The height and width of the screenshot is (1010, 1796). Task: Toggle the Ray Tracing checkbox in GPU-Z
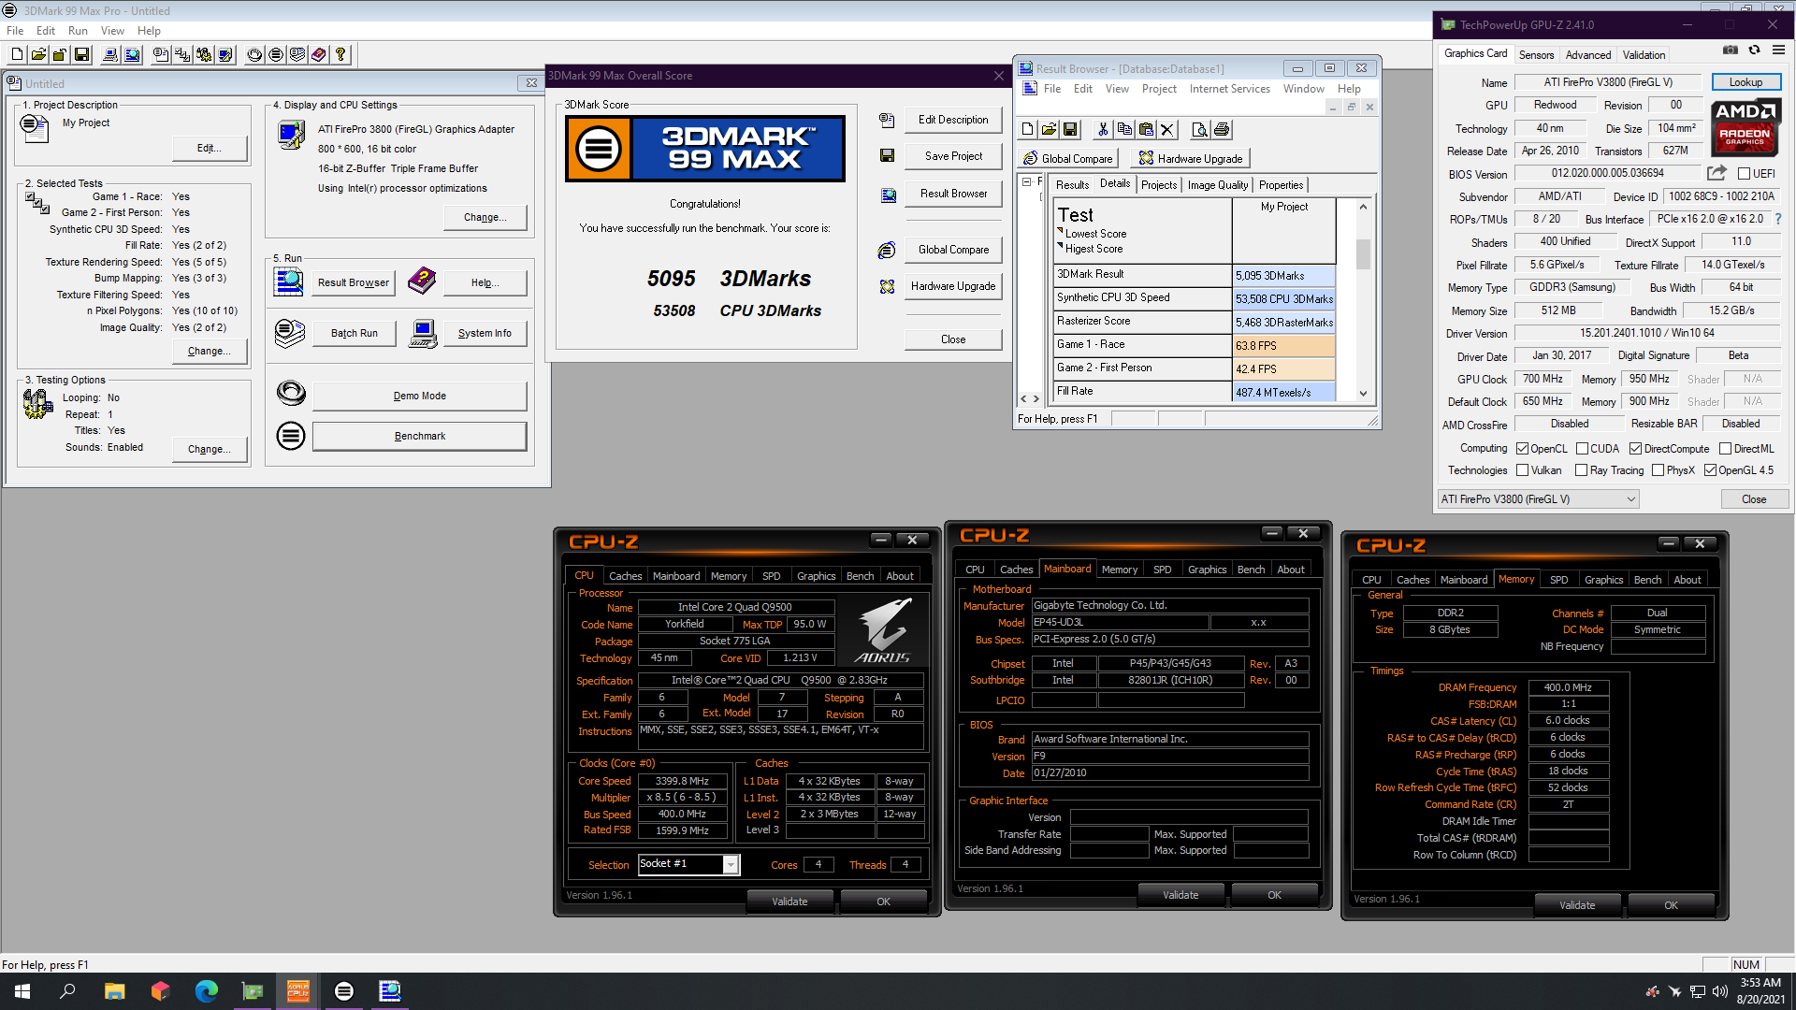tap(1582, 470)
